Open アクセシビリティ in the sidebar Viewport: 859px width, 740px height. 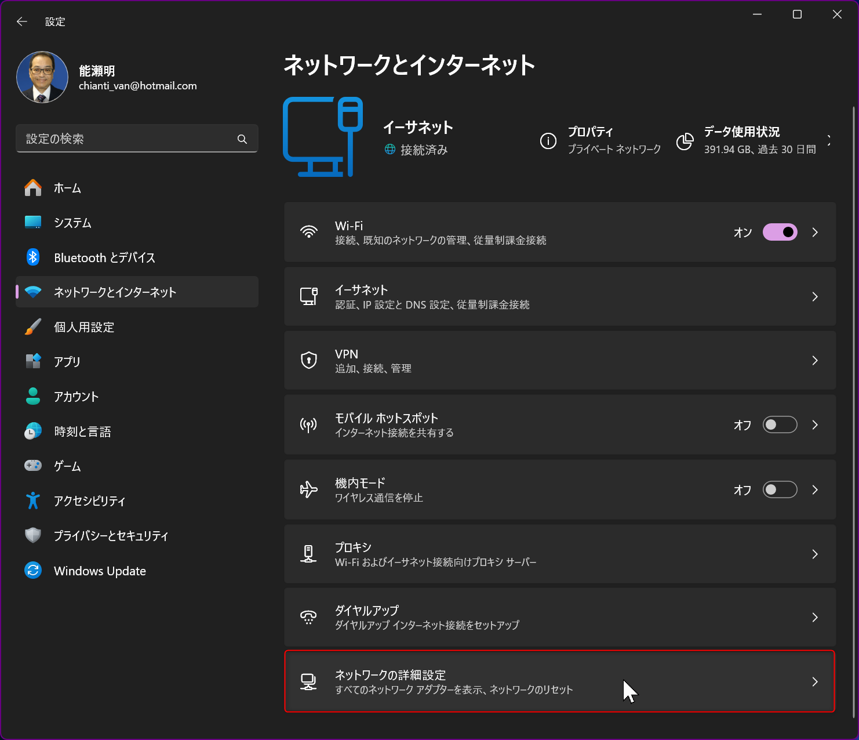click(x=137, y=501)
